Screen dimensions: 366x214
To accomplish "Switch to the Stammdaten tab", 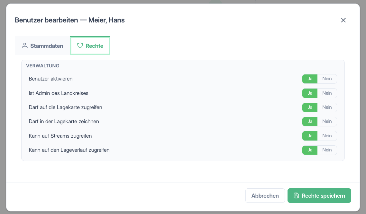I will tap(42, 46).
